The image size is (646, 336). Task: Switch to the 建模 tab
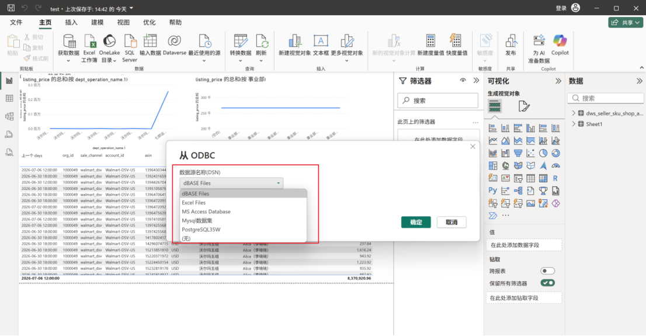coord(97,22)
